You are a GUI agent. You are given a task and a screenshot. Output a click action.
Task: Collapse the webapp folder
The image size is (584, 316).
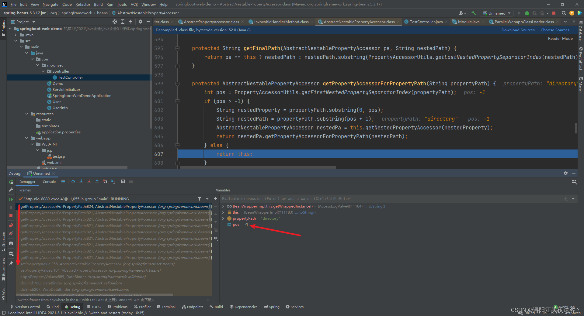[x=26, y=138]
